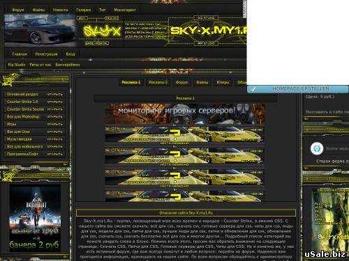
Task: Switch to the Юзеры tab
Action: click(223, 82)
